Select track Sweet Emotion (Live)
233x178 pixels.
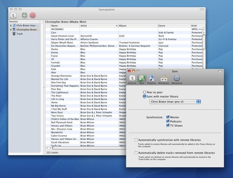62,36
